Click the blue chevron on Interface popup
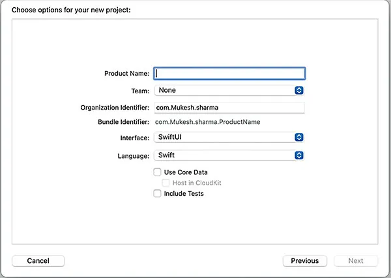 299,138
